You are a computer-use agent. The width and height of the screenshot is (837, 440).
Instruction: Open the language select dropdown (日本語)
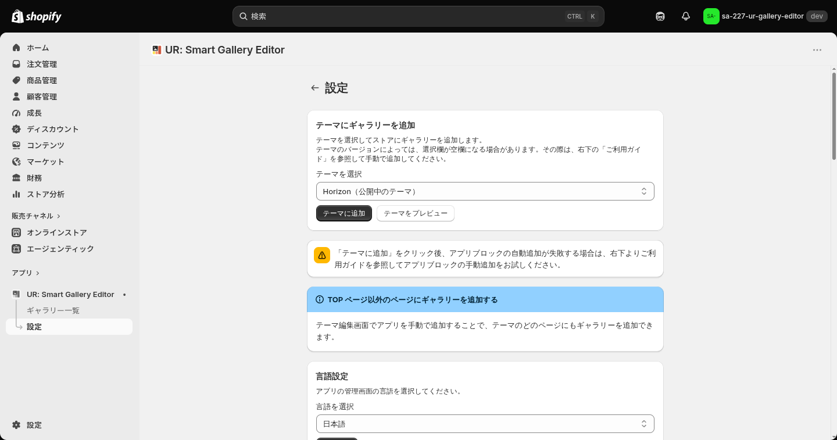click(x=485, y=424)
